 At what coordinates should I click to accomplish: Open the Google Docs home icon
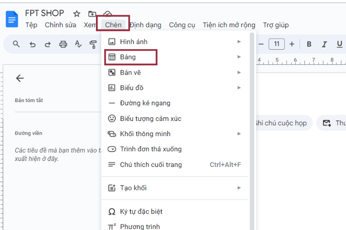(12, 19)
